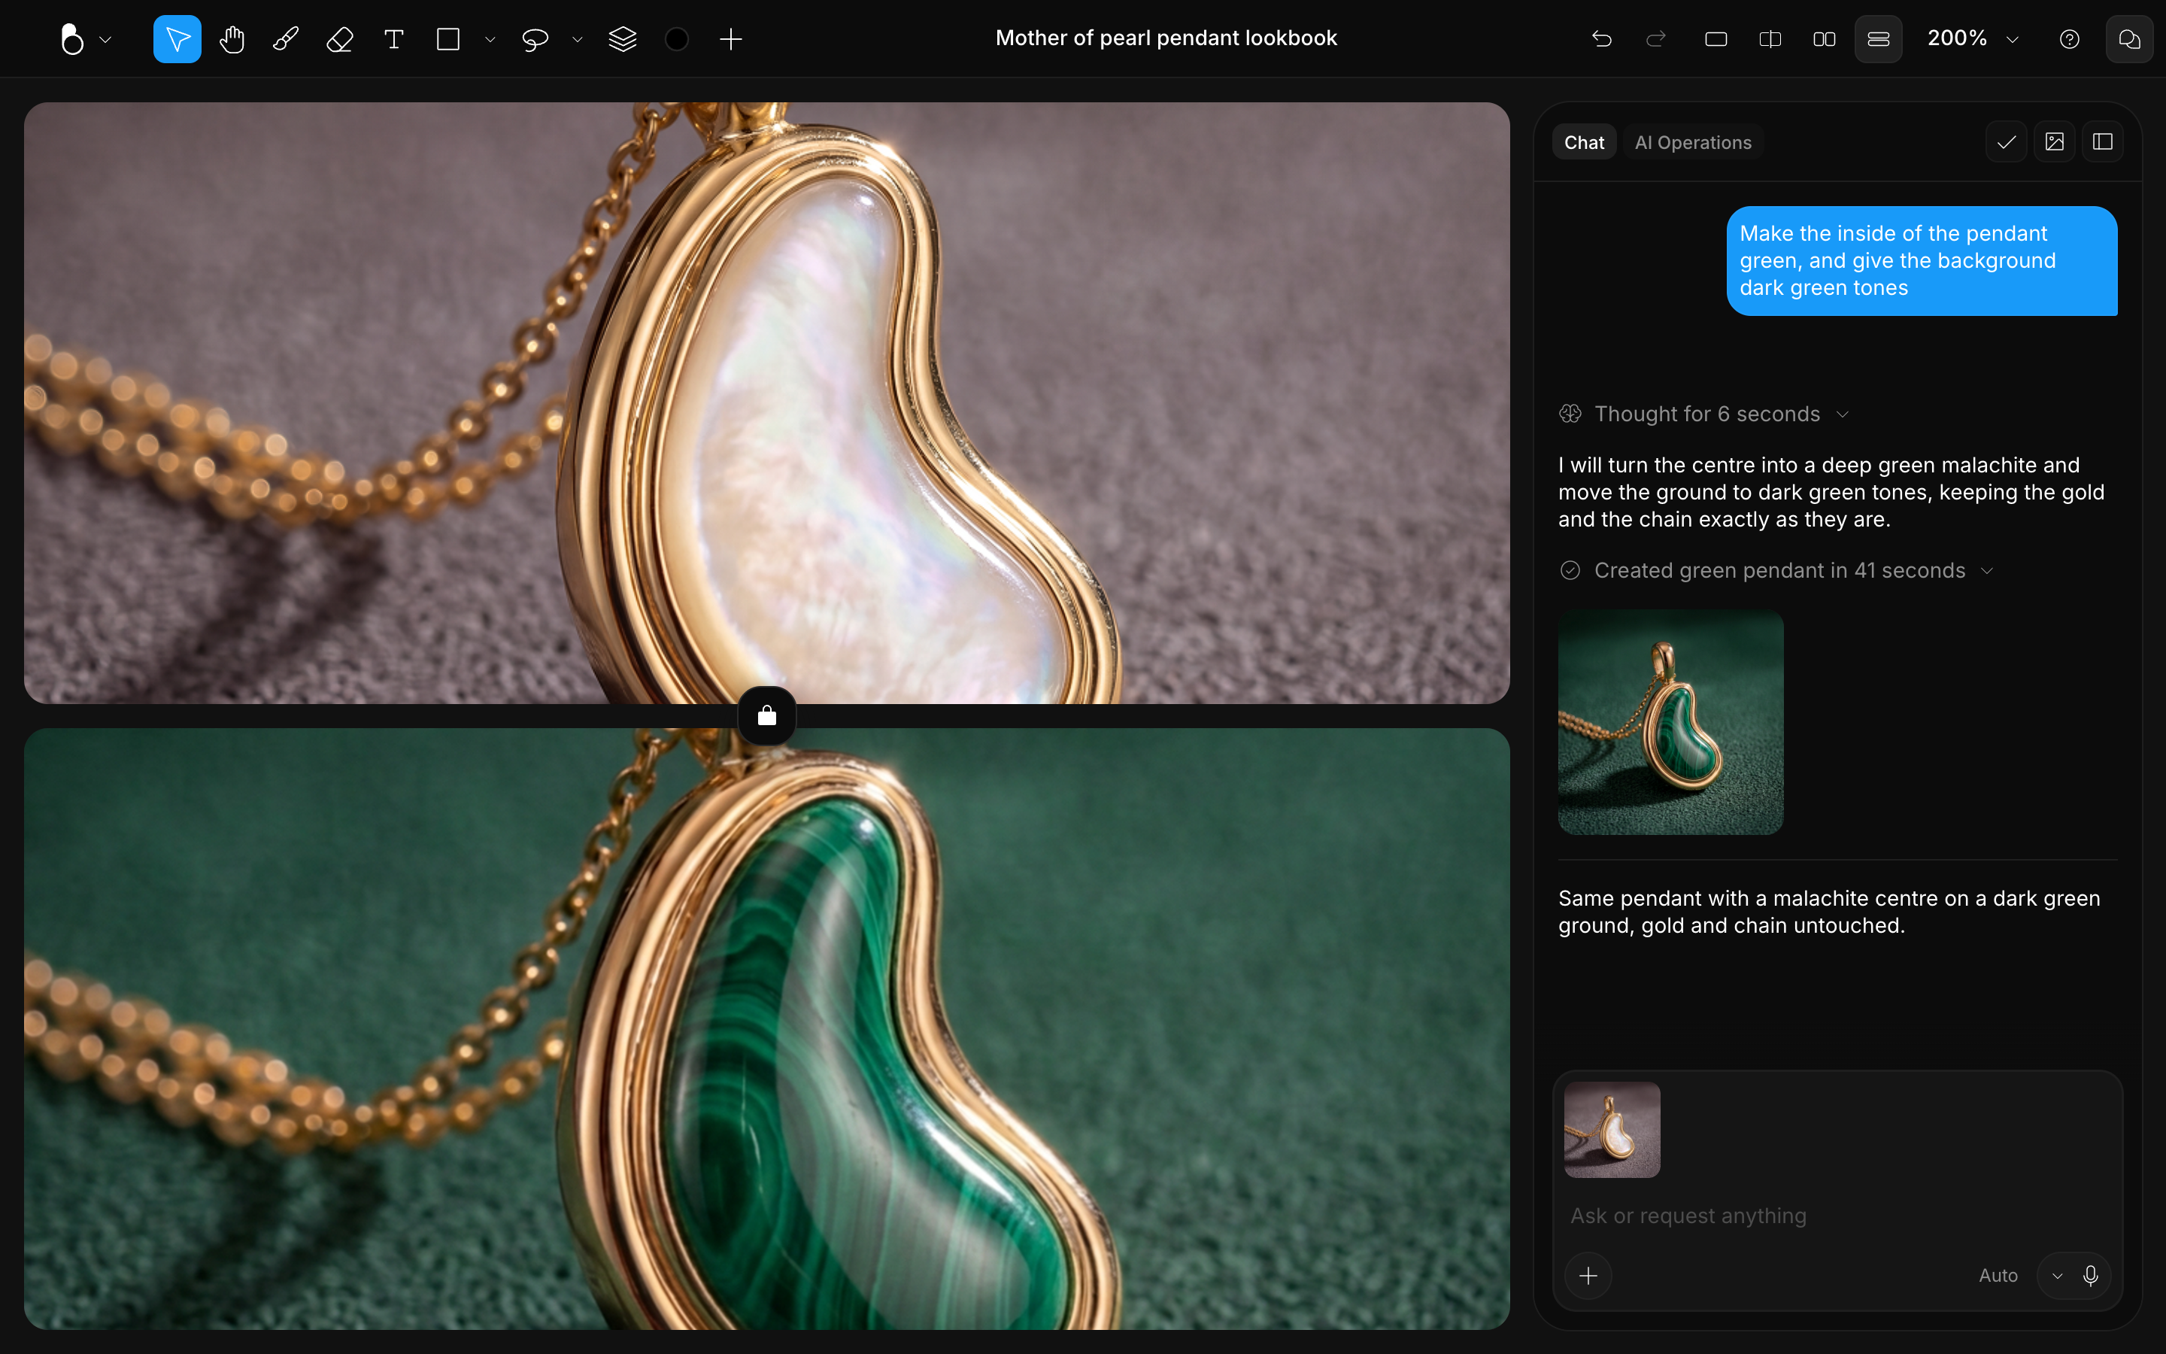
Task: Undo the last action
Action: point(1602,38)
